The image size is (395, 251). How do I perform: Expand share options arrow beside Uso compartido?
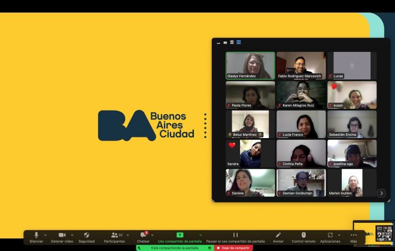click(x=200, y=235)
